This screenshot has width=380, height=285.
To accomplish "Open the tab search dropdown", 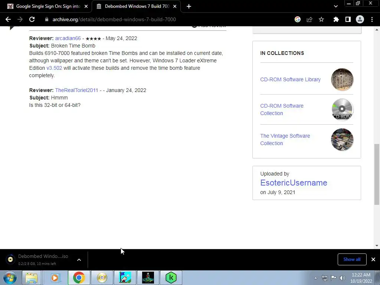I will point(335,6).
